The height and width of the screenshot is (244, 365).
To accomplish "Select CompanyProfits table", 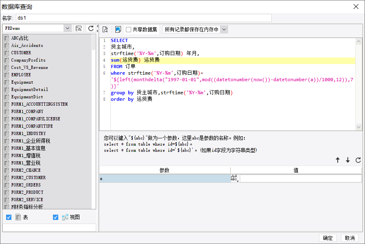I will click(x=28, y=60).
